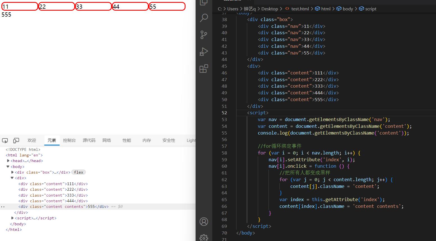Toggle the flex badge on the box div
Image resolution: width=436 pixels, height=241 pixels.
point(78,172)
